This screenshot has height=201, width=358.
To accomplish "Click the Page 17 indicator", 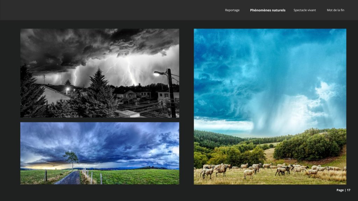I will (x=343, y=190).
